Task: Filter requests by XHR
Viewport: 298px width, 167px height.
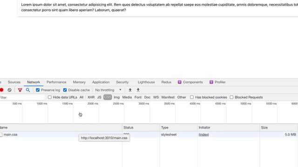Action: (x=91, y=97)
